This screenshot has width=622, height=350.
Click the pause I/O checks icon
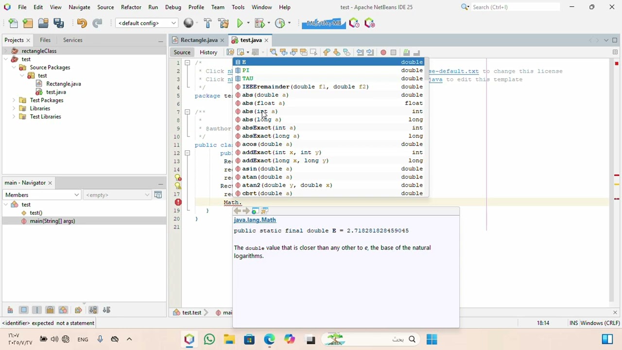point(370,23)
